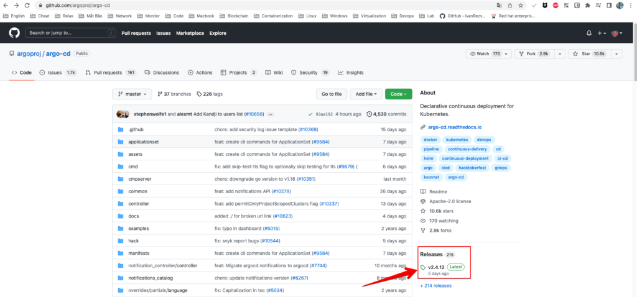Image resolution: width=637 pixels, height=297 pixels.
Task: Open the Readme link in About
Action: (x=434, y=191)
